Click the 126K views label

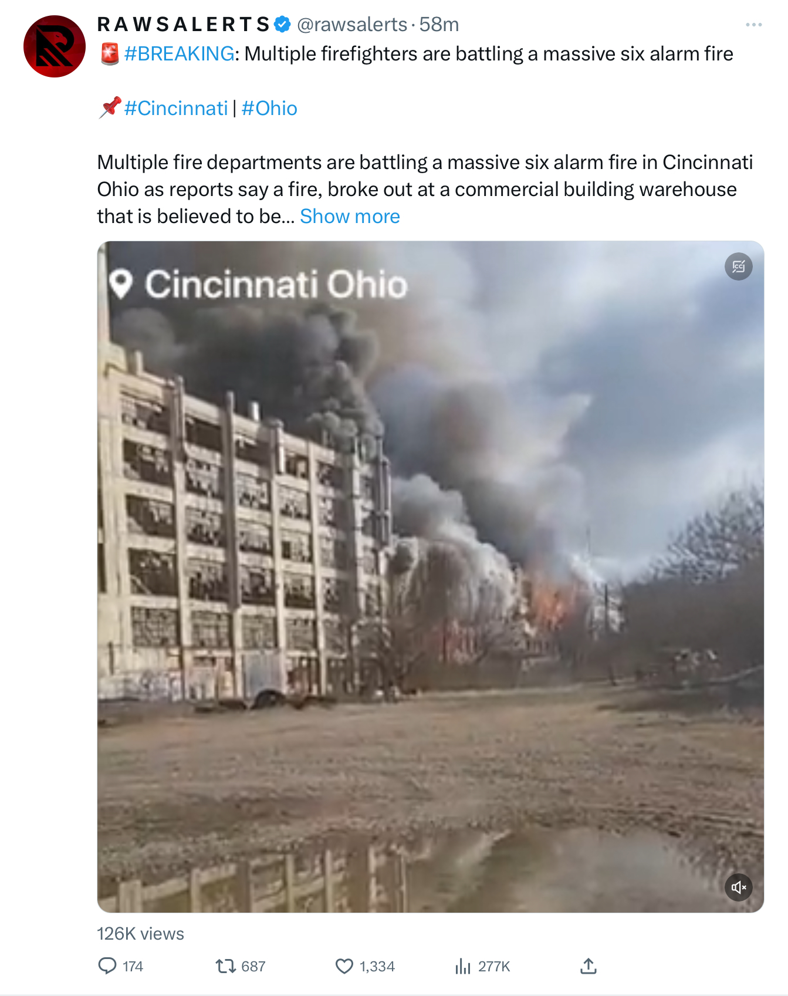(x=140, y=934)
